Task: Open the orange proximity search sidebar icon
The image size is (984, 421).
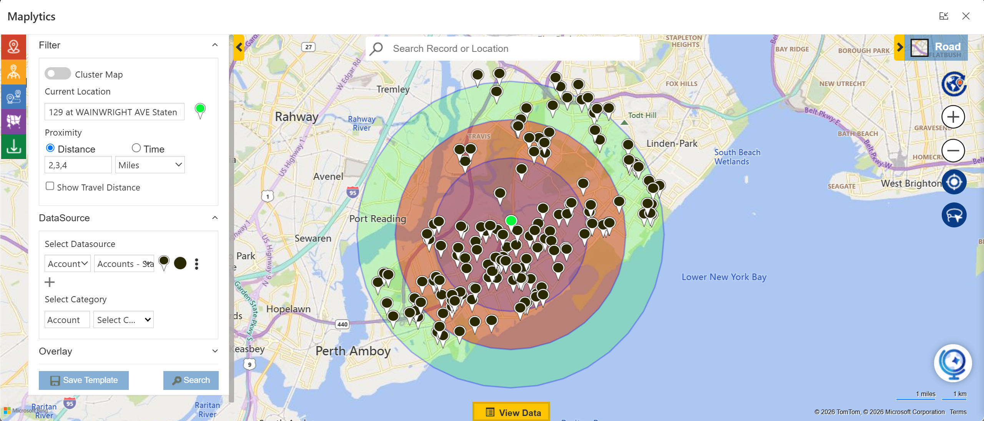Action: click(13, 72)
